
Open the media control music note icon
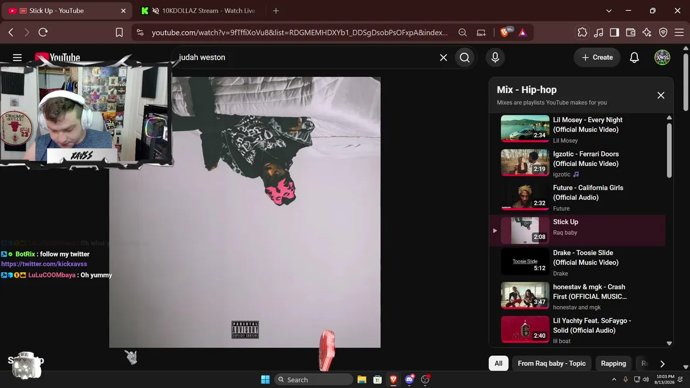click(598, 32)
